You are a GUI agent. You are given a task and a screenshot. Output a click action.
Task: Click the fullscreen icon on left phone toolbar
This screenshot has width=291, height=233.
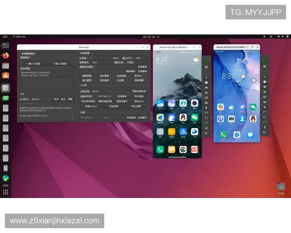(206, 67)
